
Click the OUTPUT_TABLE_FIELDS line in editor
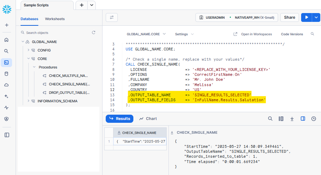pyautogui.click(x=197, y=100)
